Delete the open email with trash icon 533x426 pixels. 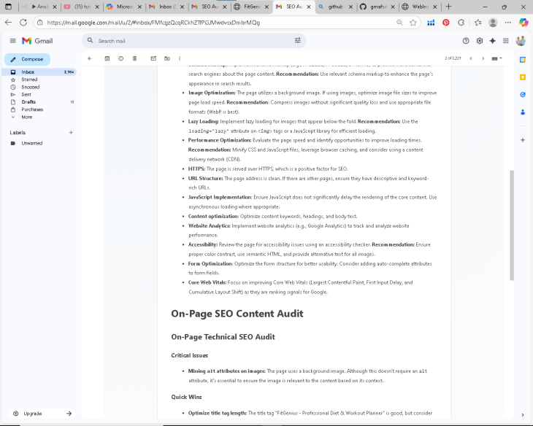click(x=135, y=58)
